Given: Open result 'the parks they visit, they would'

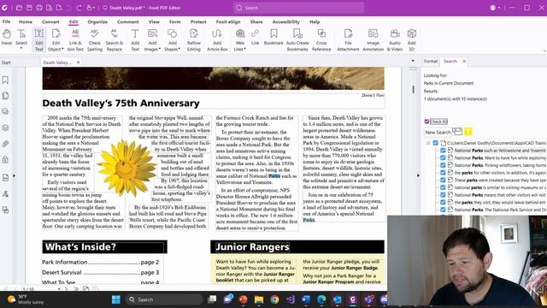Looking at the screenshot, I should coord(499,202).
